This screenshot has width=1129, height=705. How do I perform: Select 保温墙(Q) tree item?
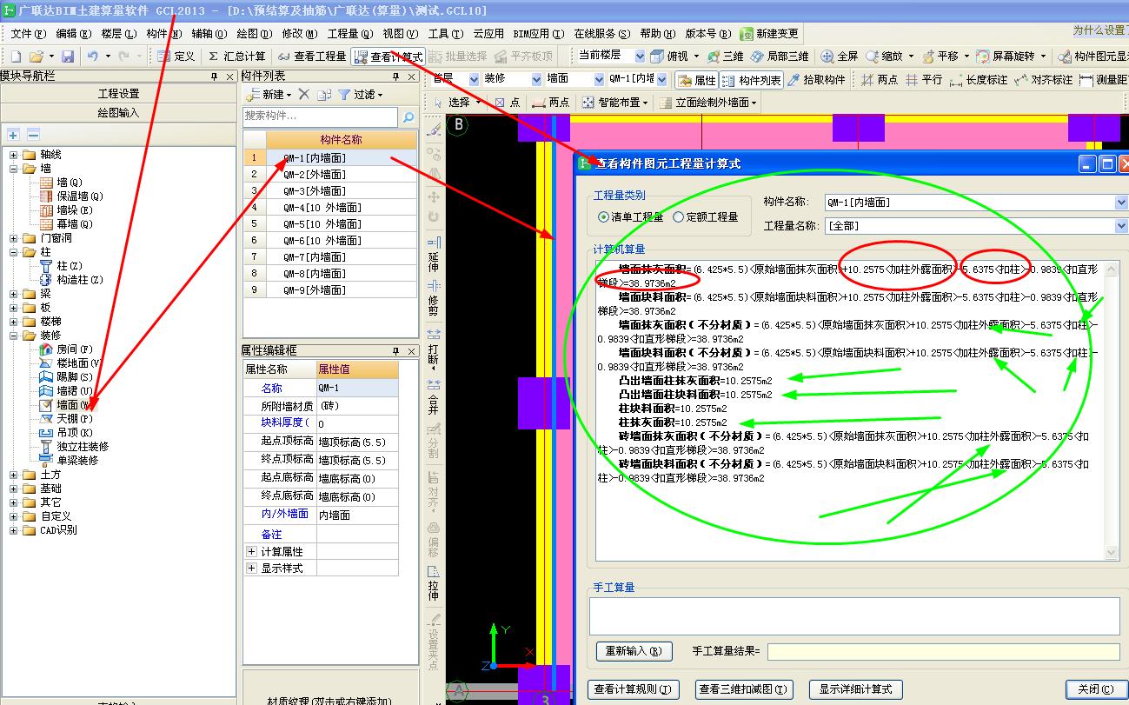(80, 196)
